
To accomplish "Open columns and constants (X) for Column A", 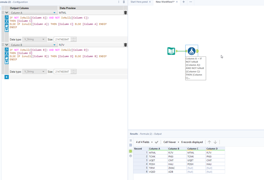I will (x=7, y=21).
